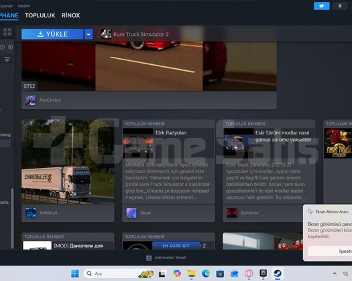Image resolution: width=352 pixels, height=281 pixels.
Task: Open Eski Sürüm modlar guide title
Action: [284, 136]
